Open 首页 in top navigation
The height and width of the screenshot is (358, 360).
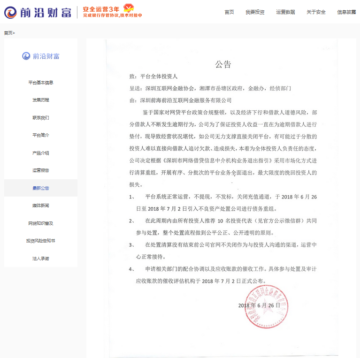[229, 12]
